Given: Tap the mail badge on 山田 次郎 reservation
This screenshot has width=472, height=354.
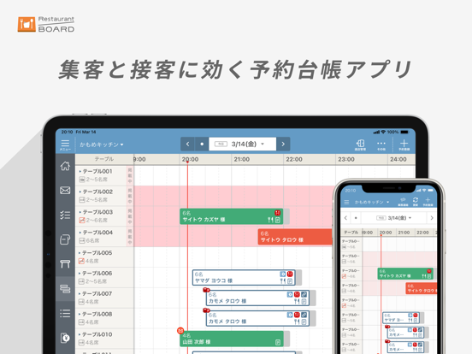Looking at the screenshot, I should [180, 331].
